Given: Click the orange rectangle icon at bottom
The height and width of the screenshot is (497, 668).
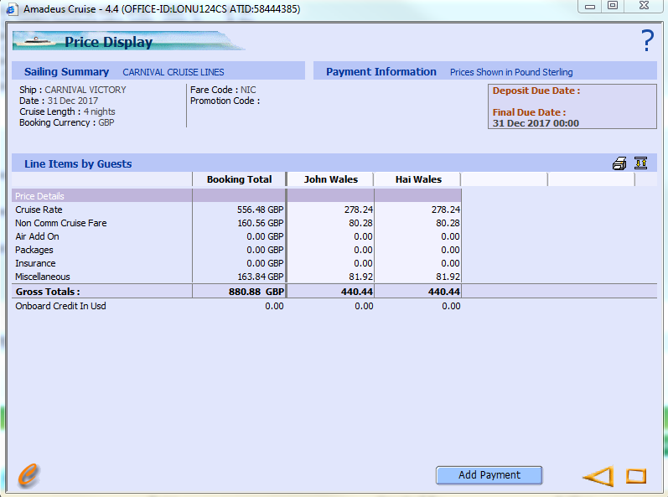Looking at the screenshot, I should pos(636,476).
